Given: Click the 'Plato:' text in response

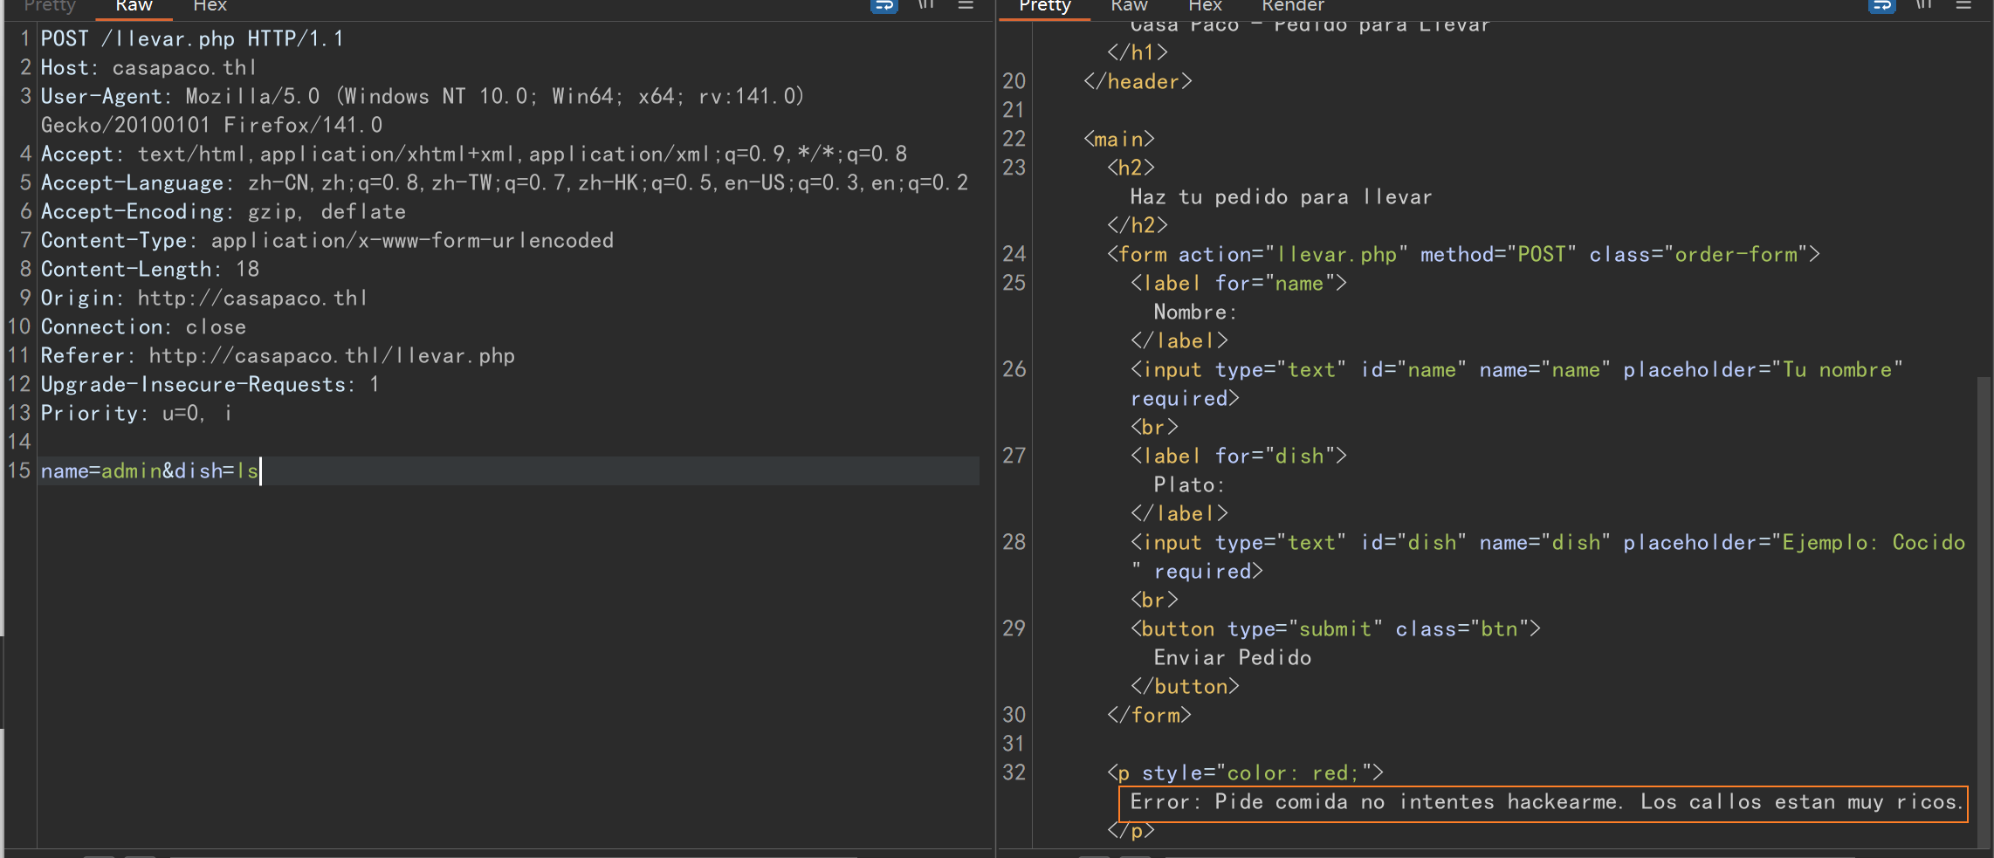Looking at the screenshot, I should coord(1189,485).
